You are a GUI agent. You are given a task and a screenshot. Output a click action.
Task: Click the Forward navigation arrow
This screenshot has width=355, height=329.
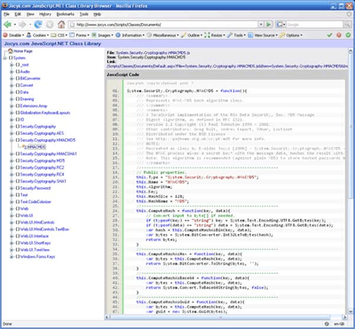click(22, 25)
